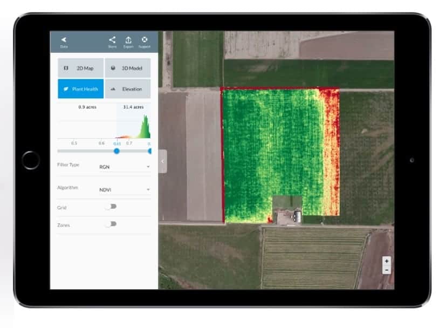Tap the back arrow icon
The width and height of the screenshot is (446, 328).
(x=64, y=40)
